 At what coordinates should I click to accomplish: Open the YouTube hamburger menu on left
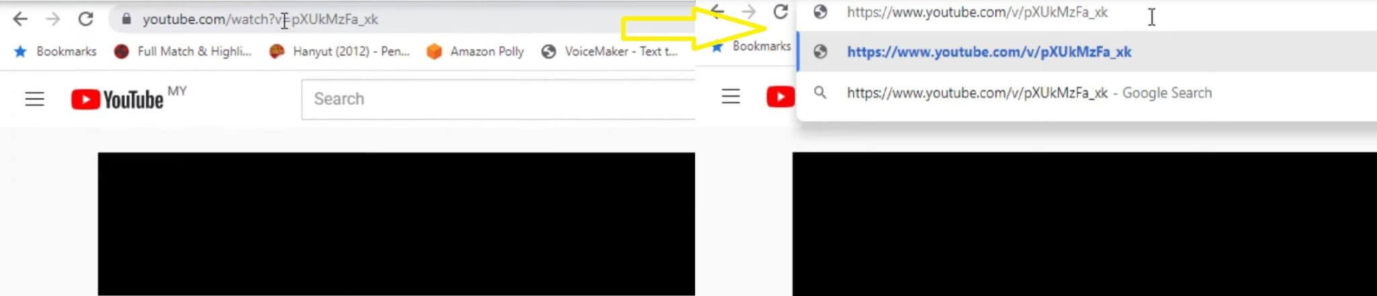click(x=35, y=99)
